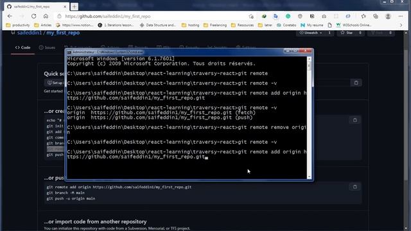
Task: Click the command prompt scrollbar down arrow
Action: coord(310,177)
